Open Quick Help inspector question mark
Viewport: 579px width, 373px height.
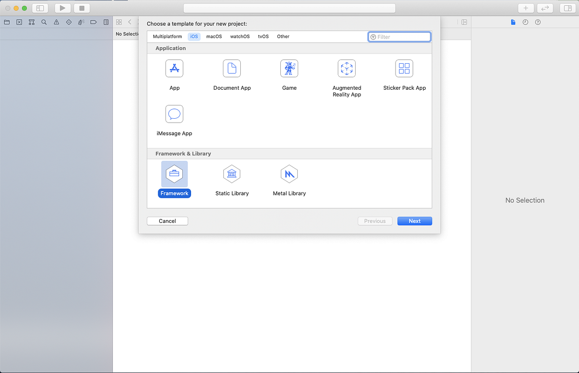coord(538,22)
